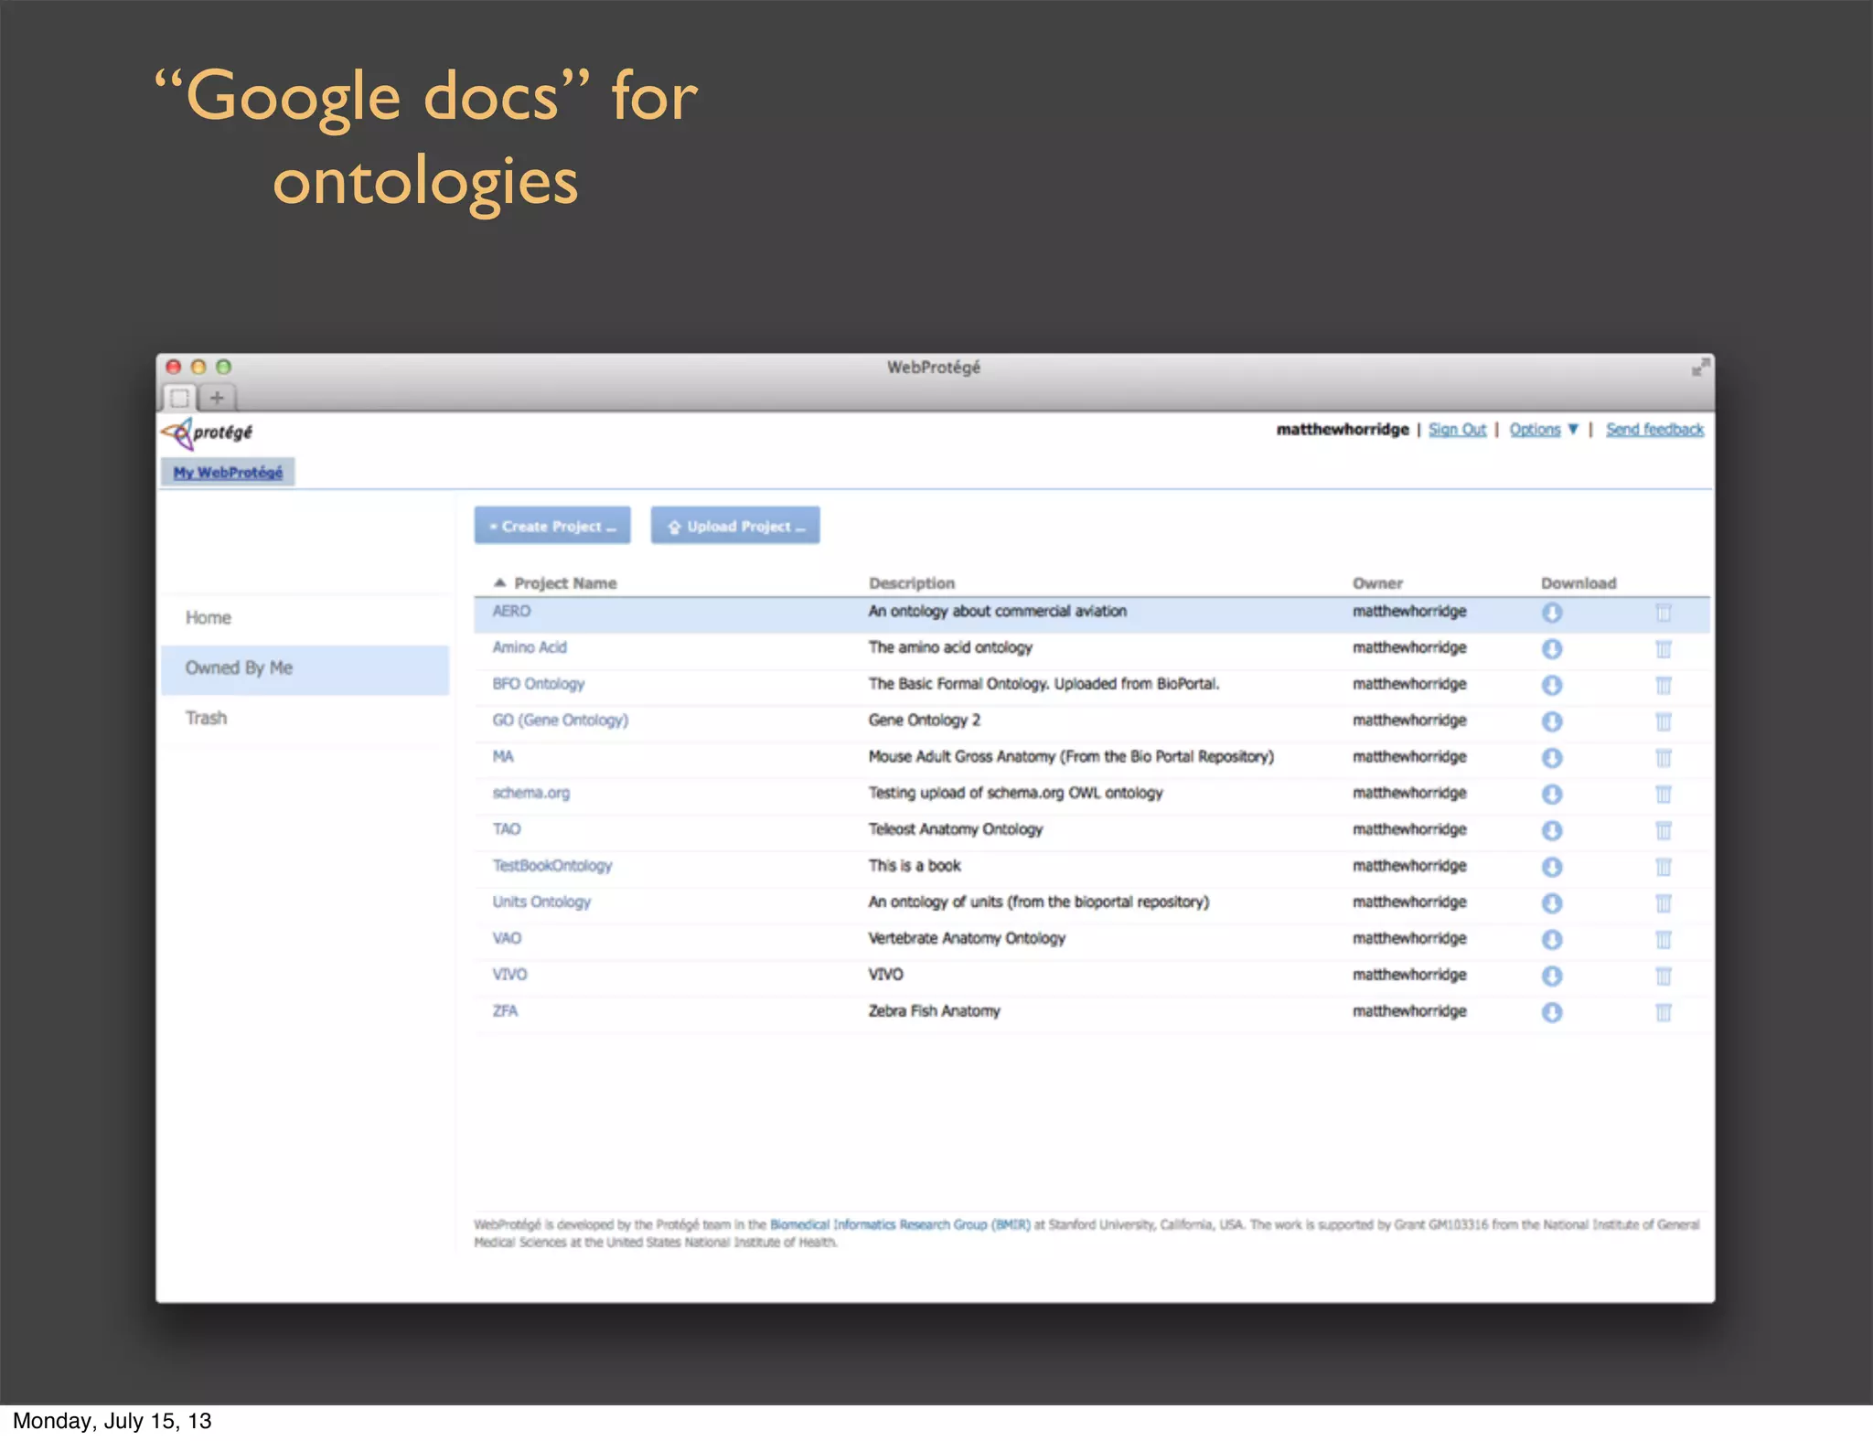Open the Send feedback link
Image resolution: width=1873 pixels, height=1441 pixels.
tap(1654, 430)
